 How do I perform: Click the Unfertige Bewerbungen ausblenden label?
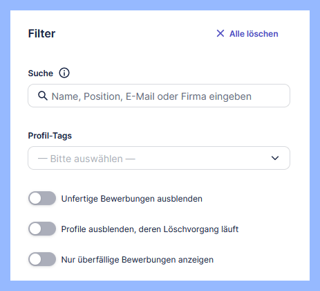(132, 199)
